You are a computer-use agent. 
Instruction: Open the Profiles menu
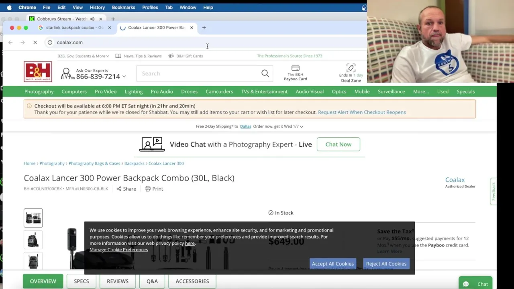[x=150, y=7]
